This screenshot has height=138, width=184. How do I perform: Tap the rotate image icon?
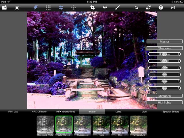click(x=105, y=7)
